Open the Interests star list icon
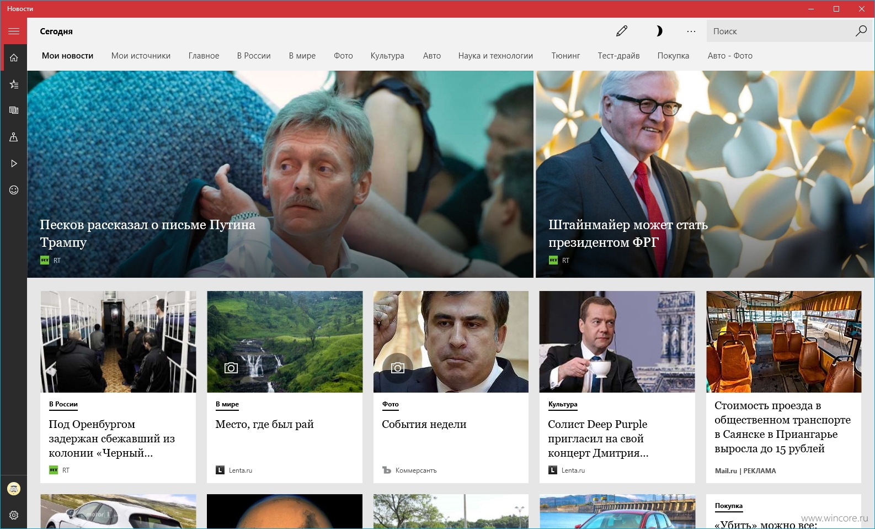The height and width of the screenshot is (529, 875). 14,84
